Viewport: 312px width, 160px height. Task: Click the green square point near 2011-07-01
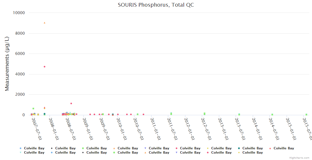click(x=171, y=113)
